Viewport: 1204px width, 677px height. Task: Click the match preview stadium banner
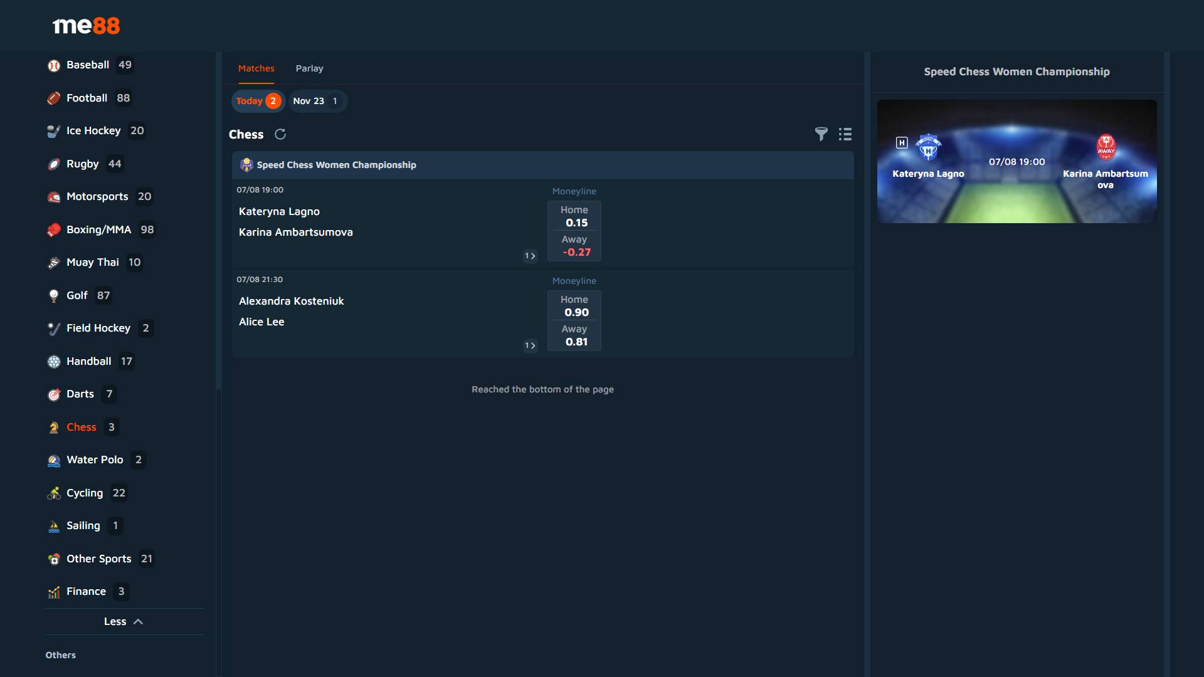click(x=1017, y=161)
